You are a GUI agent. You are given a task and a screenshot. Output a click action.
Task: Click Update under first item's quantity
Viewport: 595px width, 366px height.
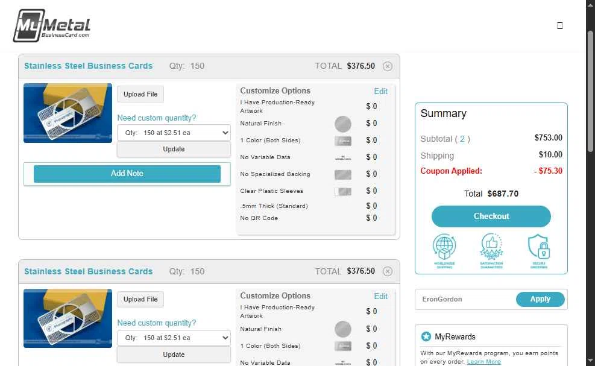tap(174, 149)
